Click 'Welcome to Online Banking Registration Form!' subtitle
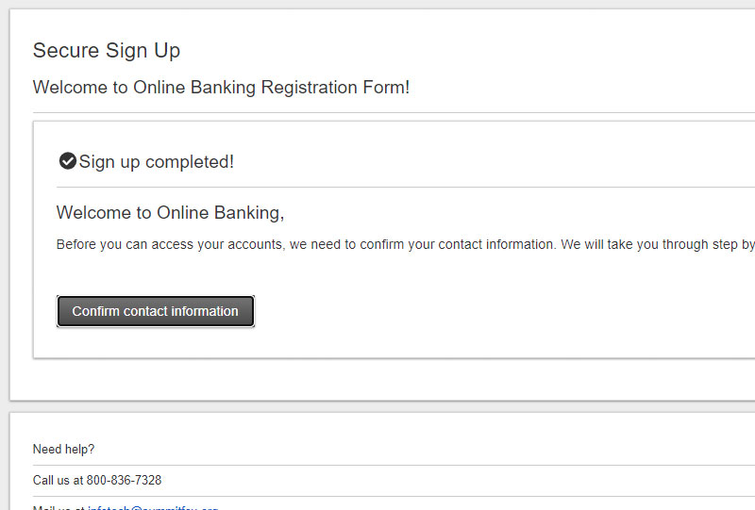Image resolution: width=755 pixels, height=510 pixels. coord(221,87)
